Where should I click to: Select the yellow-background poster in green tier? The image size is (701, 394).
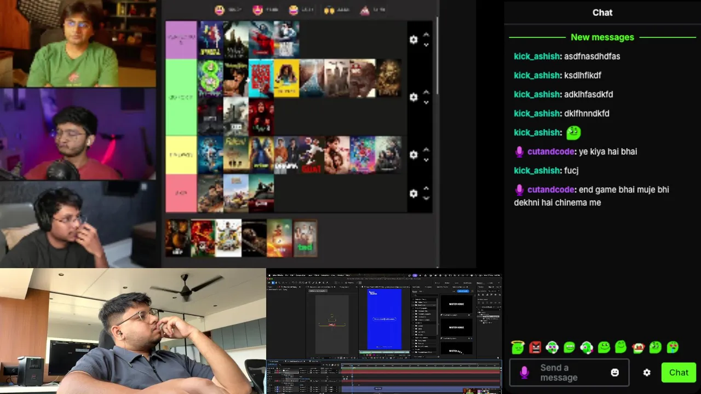point(287,78)
